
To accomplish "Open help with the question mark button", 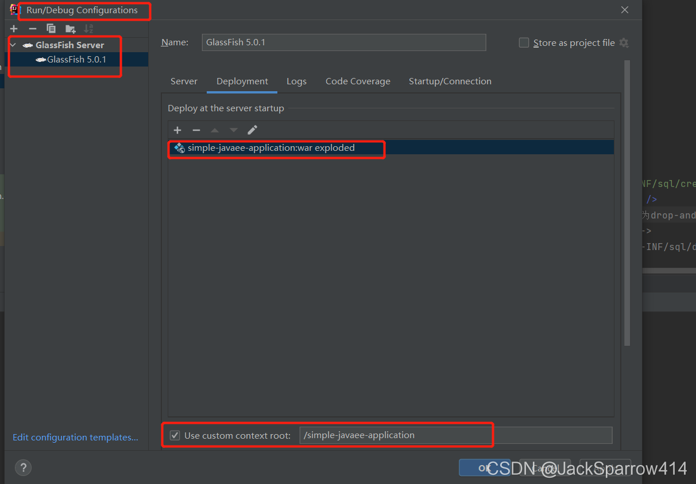I will pyautogui.click(x=23, y=467).
